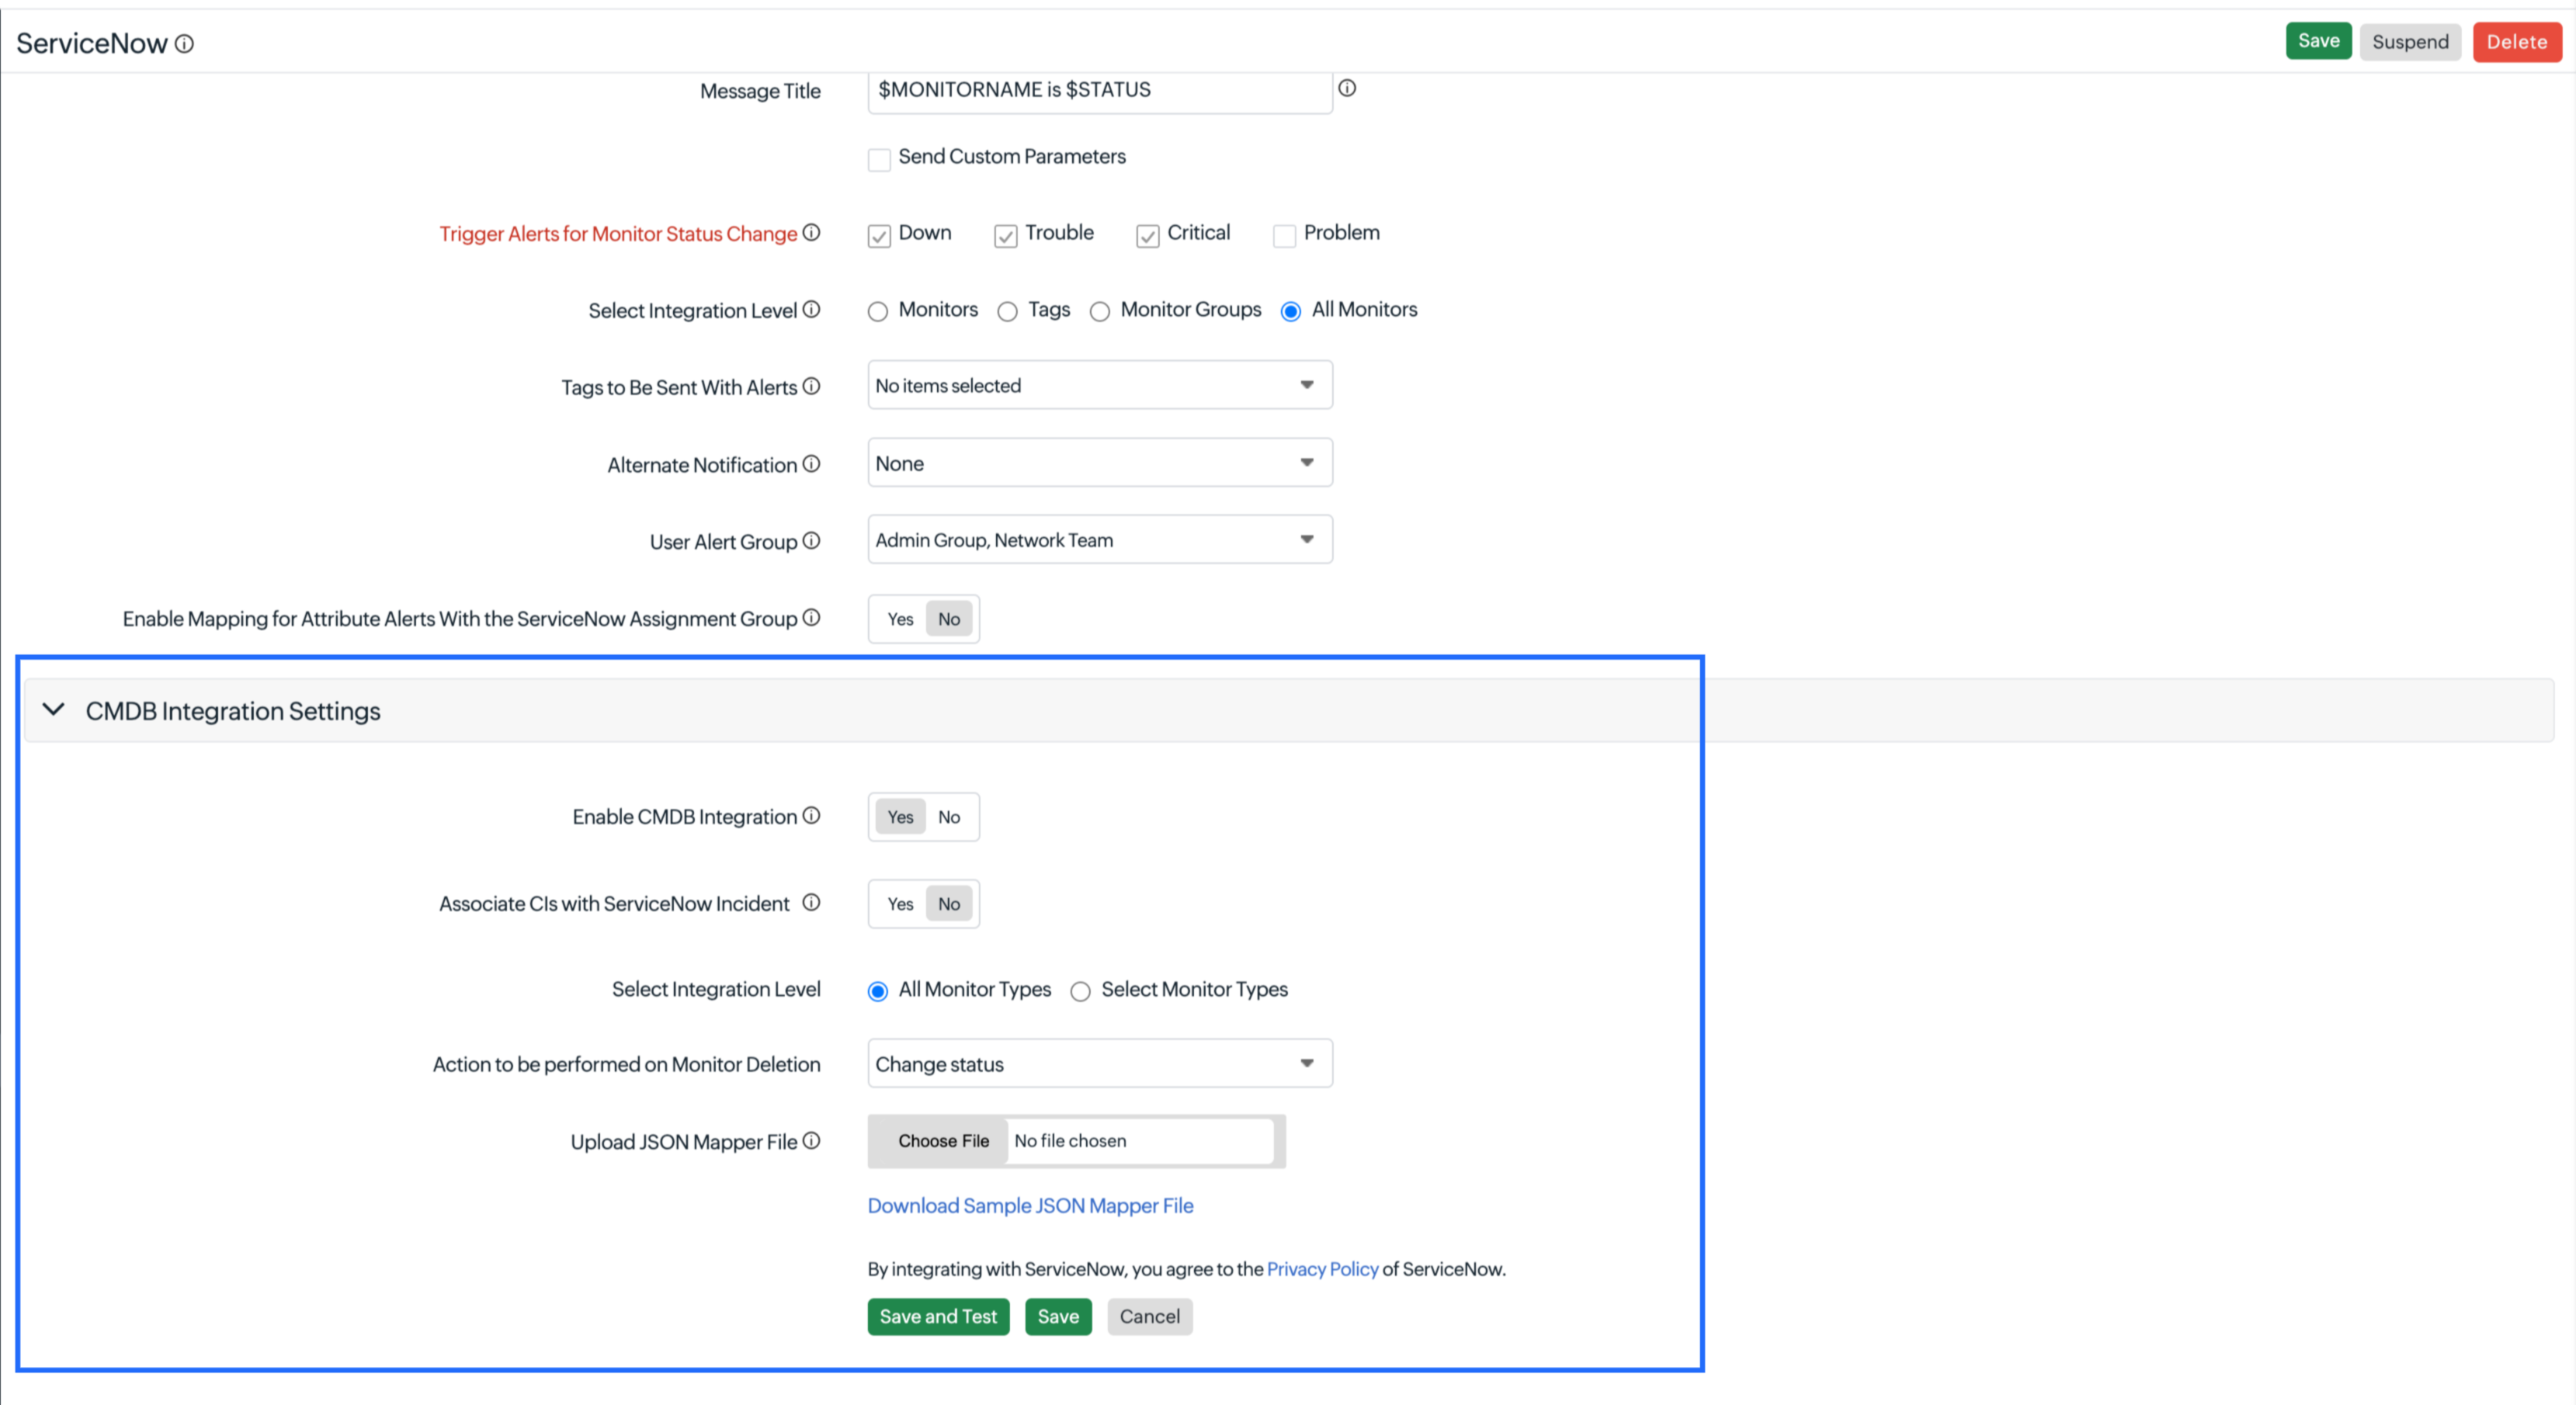Uncheck the Critical status checkbox

pyautogui.click(x=1148, y=236)
